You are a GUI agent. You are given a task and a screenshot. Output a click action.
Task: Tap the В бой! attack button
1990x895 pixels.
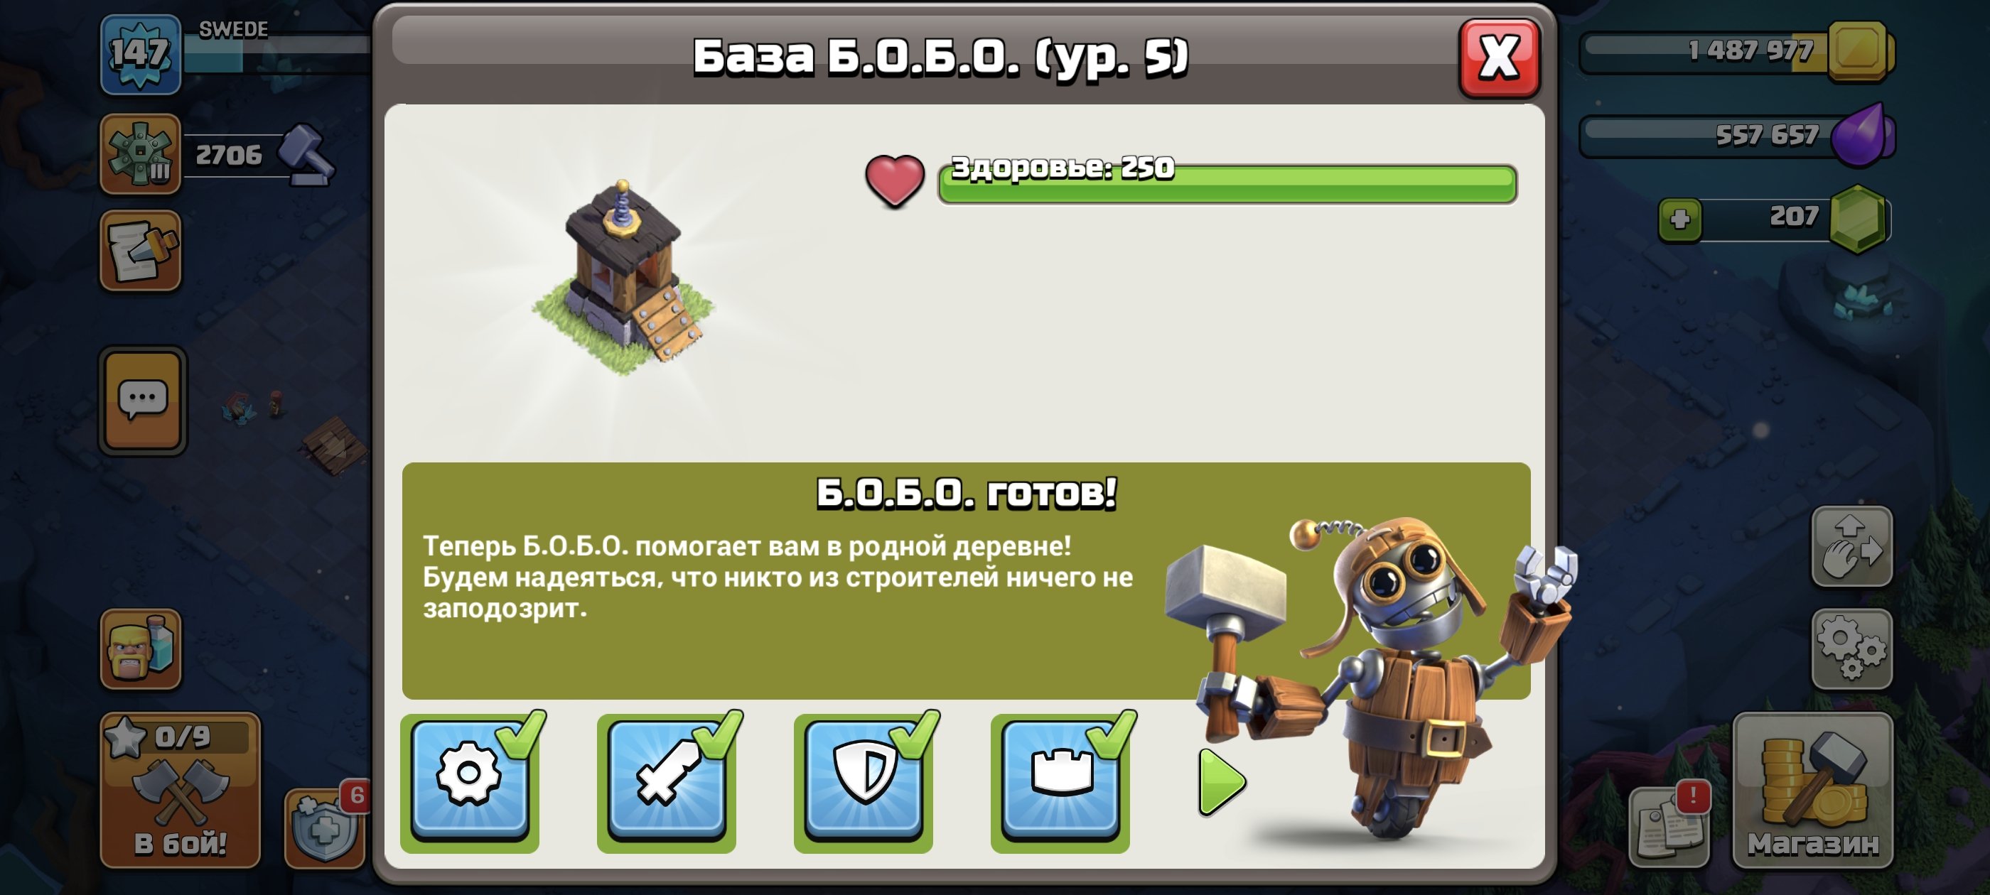[x=180, y=789]
